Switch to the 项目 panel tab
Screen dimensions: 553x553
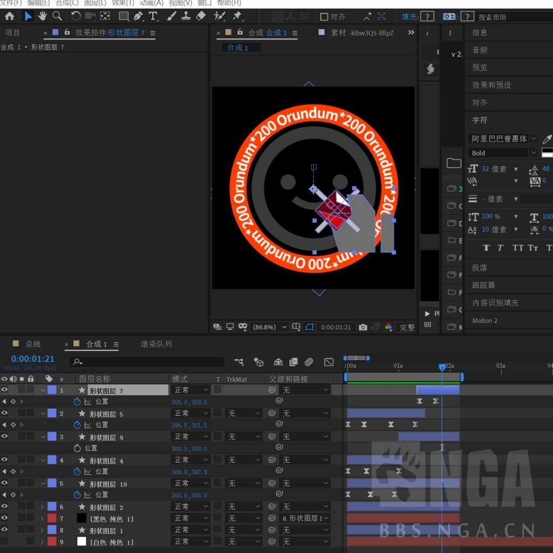pos(12,33)
